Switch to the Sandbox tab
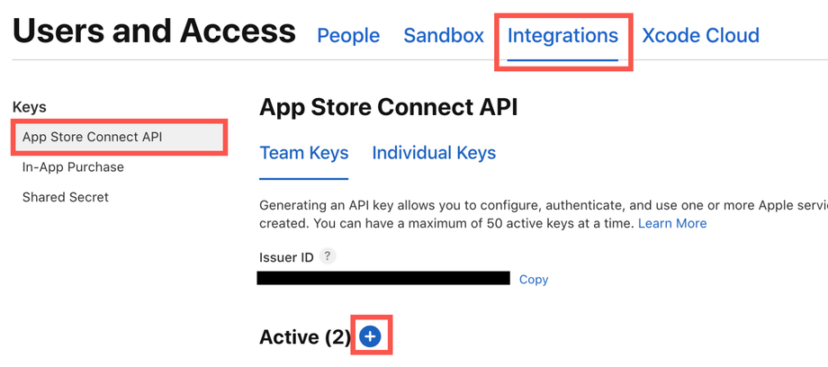The image size is (828, 367). click(444, 36)
